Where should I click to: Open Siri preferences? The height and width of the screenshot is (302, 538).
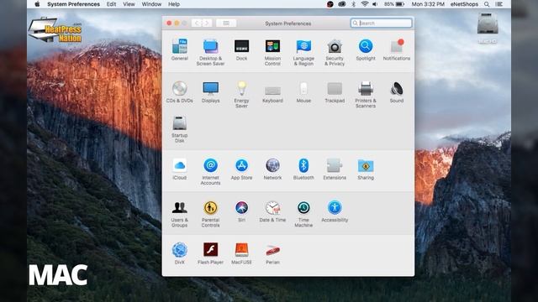[x=241, y=211]
